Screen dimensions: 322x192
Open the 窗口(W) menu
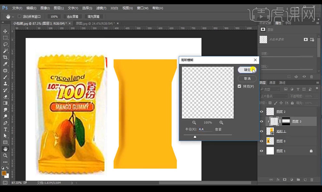[142, 8]
